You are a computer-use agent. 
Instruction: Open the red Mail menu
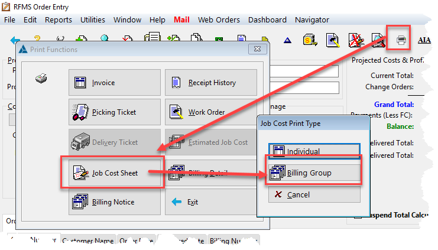(181, 20)
